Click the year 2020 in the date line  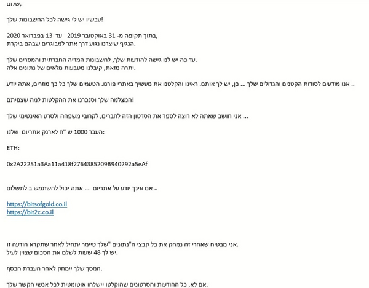click(x=14, y=36)
